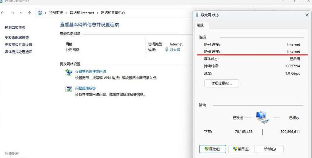Click the 00:57:54 duration value
This screenshot has width=312, height=158.
click(x=293, y=66)
